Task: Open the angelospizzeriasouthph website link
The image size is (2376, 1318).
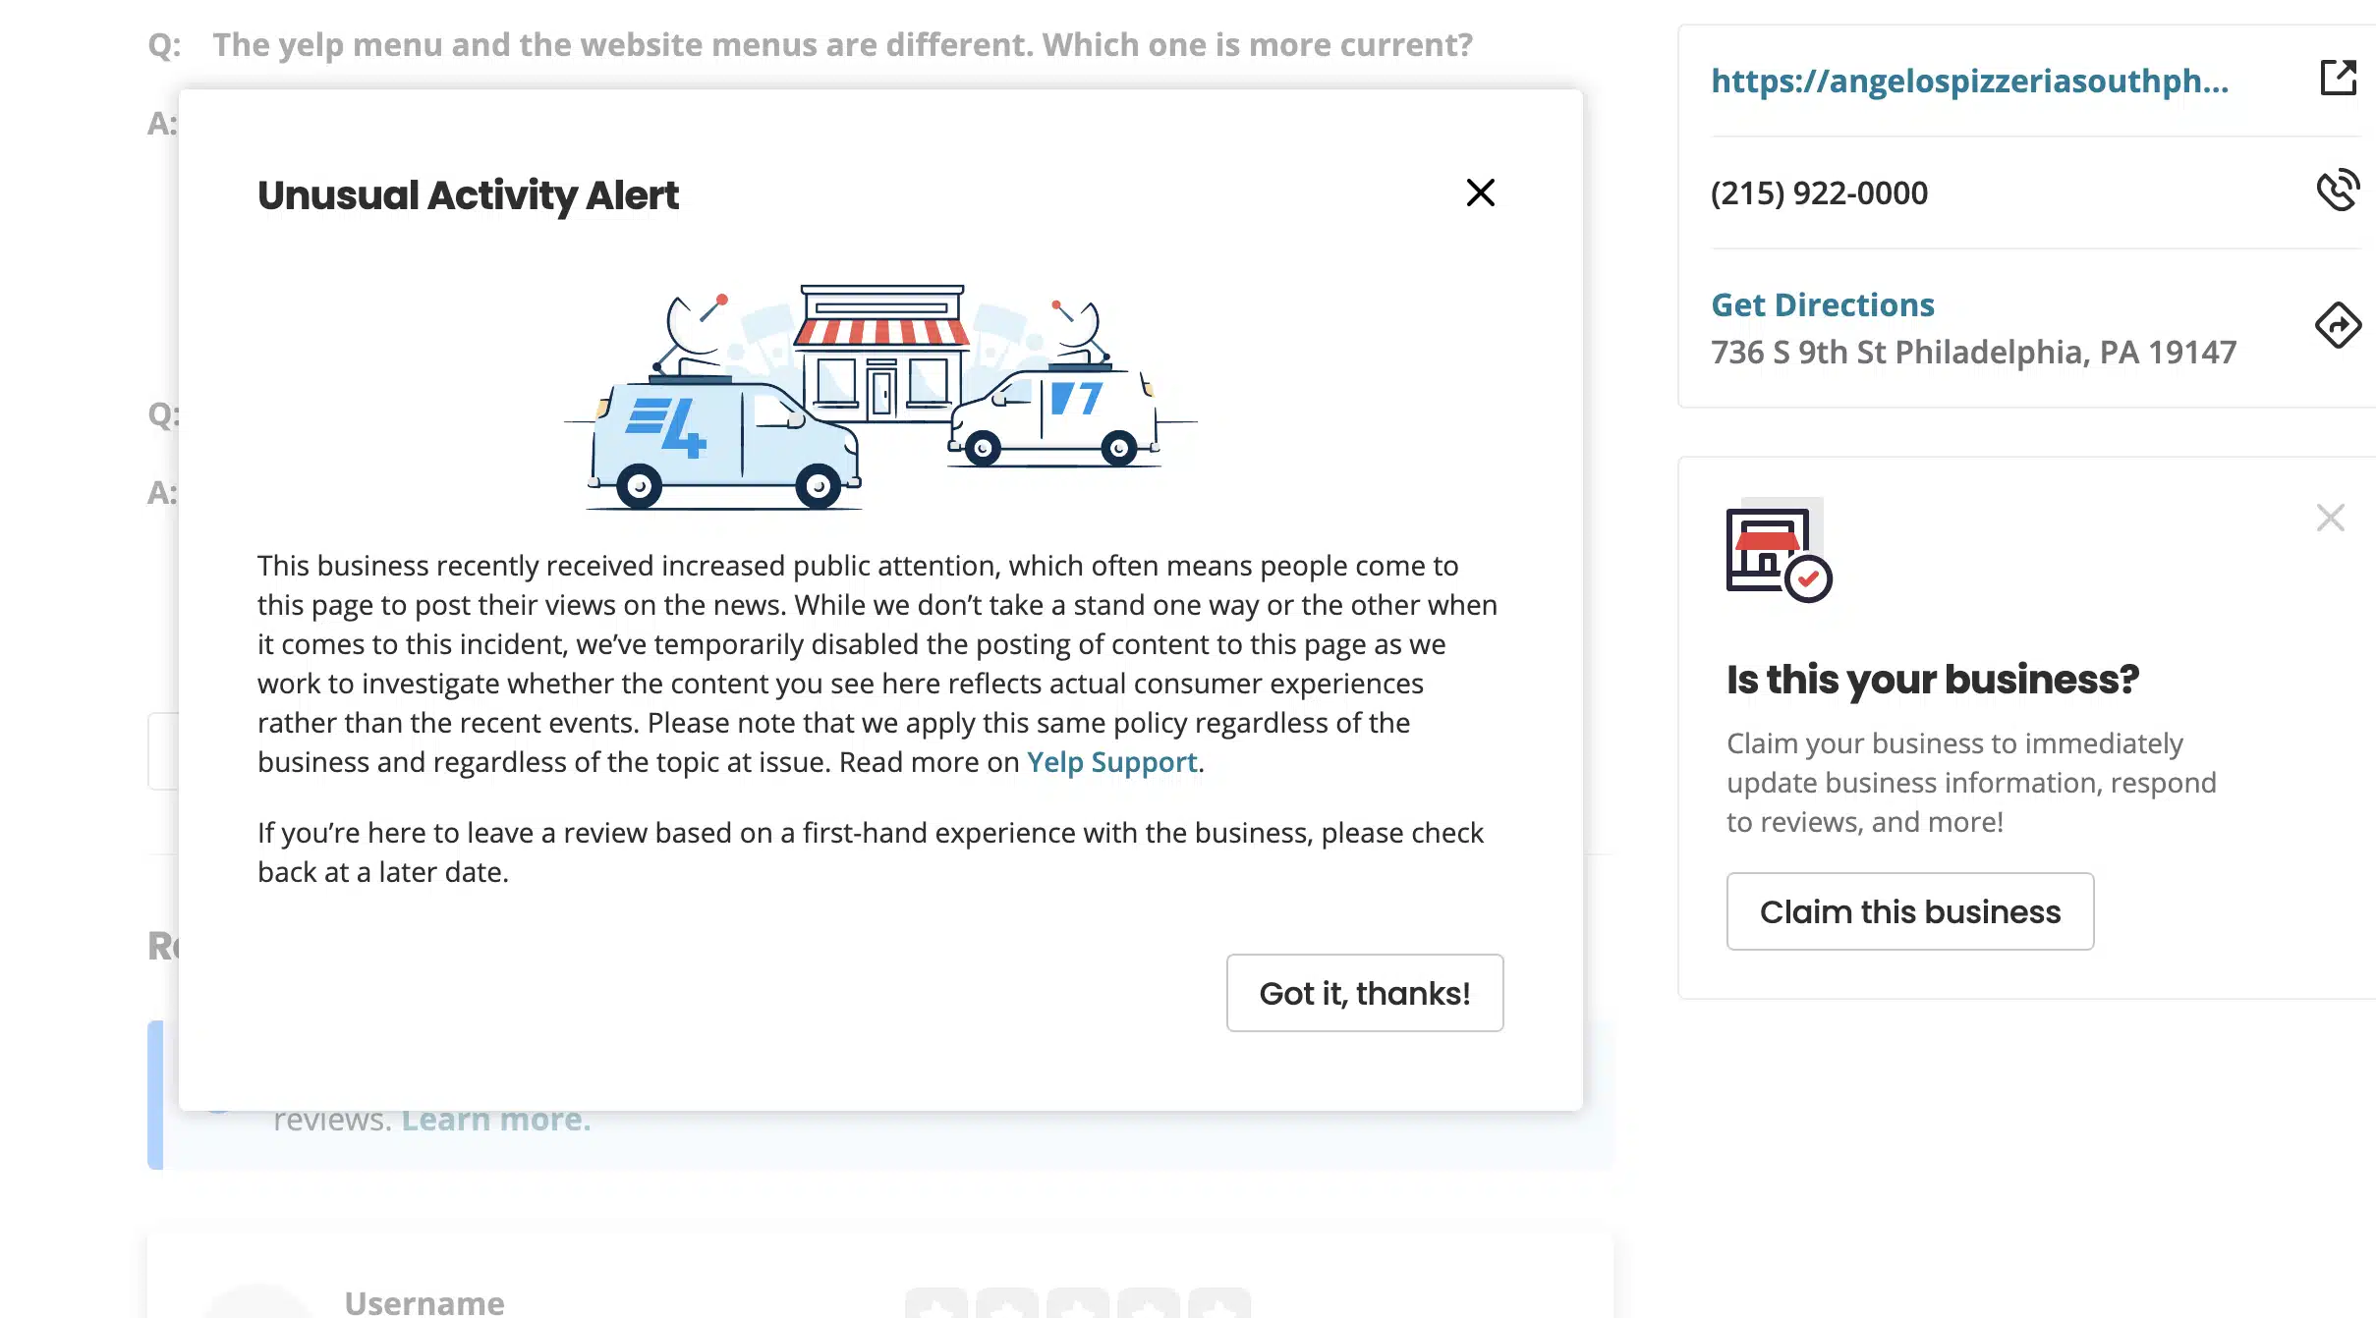Action: (1969, 81)
